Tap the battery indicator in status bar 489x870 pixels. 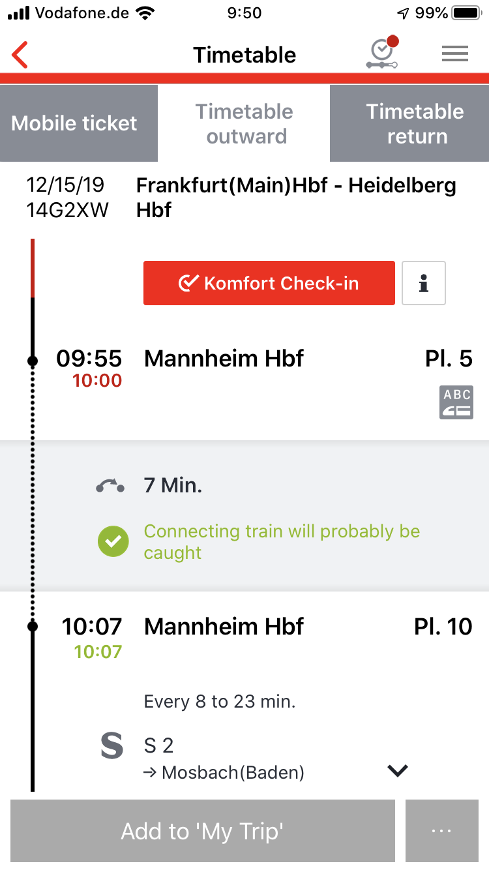tap(466, 13)
